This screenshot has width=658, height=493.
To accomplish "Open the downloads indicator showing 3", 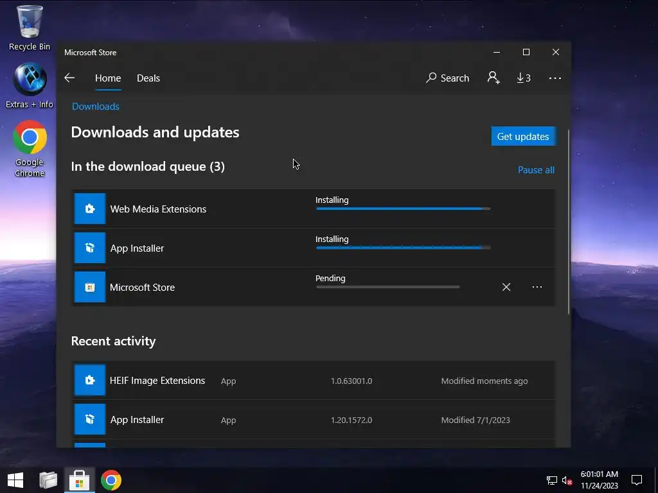I will click(x=523, y=78).
